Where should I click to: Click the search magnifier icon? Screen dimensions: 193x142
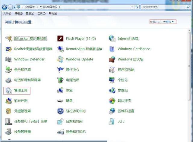coord(188,7)
